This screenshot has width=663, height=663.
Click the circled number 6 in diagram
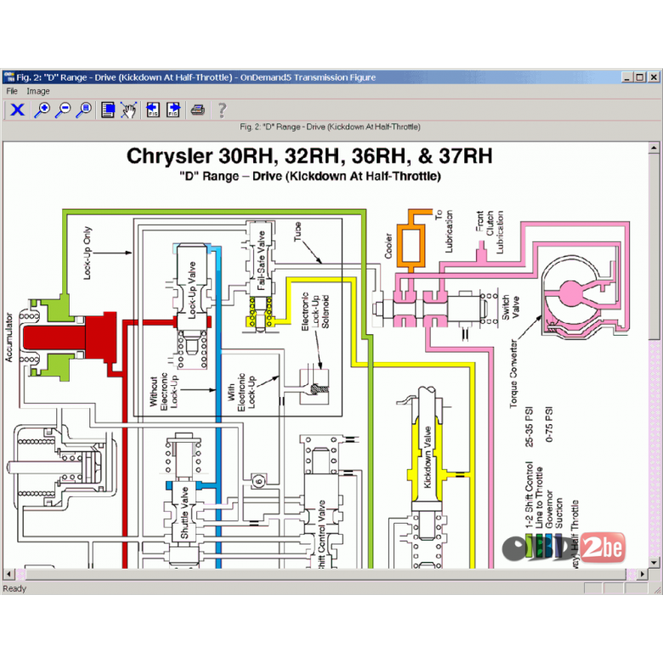[x=258, y=481]
